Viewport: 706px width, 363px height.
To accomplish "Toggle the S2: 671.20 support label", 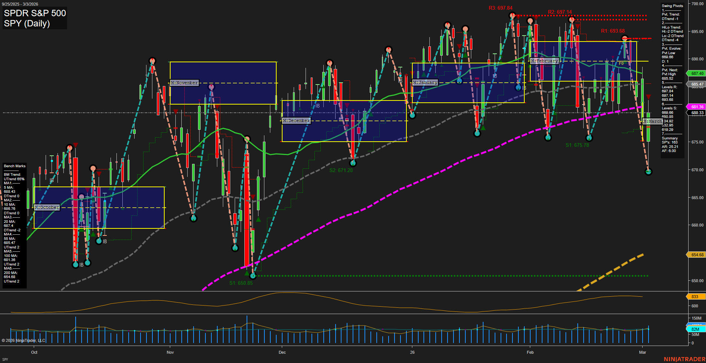I will pyautogui.click(x=341, y=171).
